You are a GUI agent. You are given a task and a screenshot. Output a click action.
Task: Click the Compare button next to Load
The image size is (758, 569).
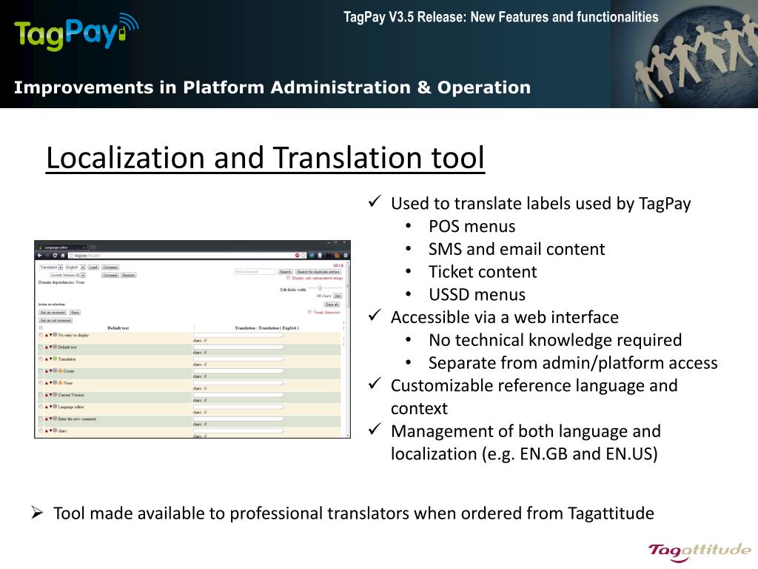click(x=110, y=267)
